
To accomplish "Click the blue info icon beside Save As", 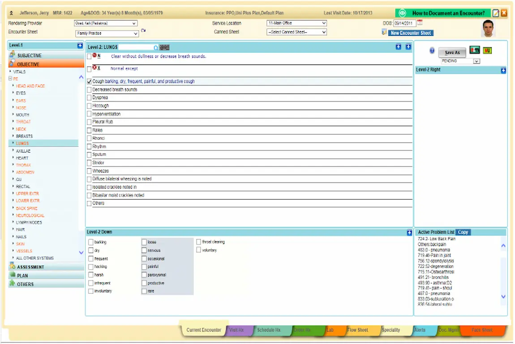I will pos(432,51).
